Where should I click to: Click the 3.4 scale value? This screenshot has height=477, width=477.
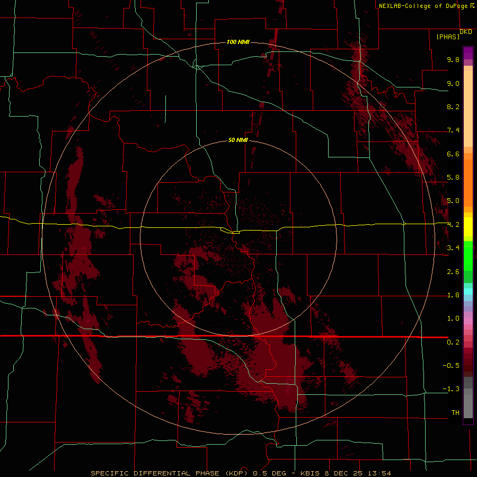click(453, 248)
